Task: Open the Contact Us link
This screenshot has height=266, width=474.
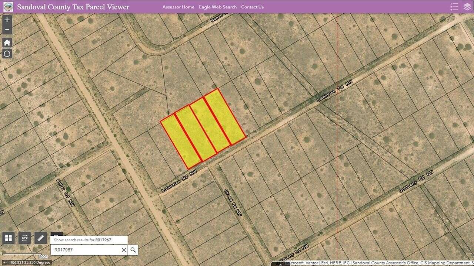Action: [x=253, y=7]
